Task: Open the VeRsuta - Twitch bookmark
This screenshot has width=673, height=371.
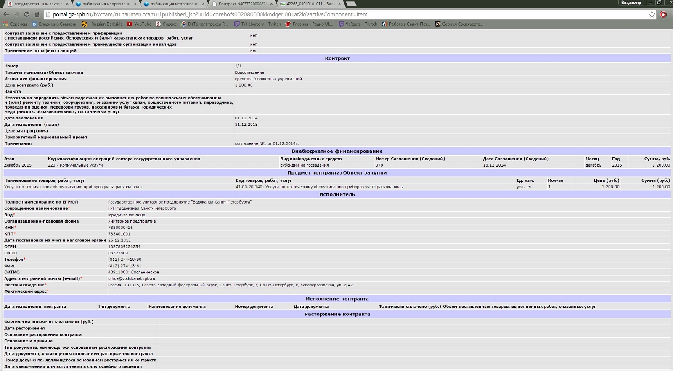Action: 358,24
